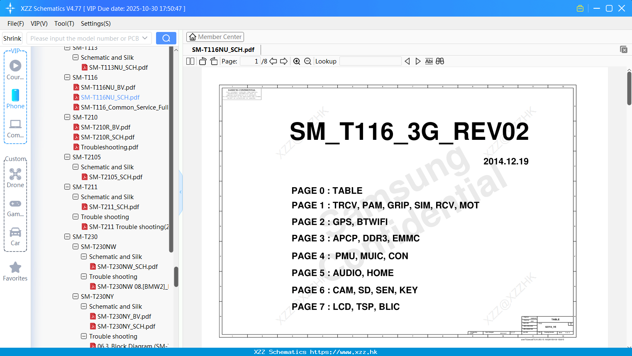Screen dimensions: 632x356
Task: Close document tabs icon at right
Action: click(623, 49)
